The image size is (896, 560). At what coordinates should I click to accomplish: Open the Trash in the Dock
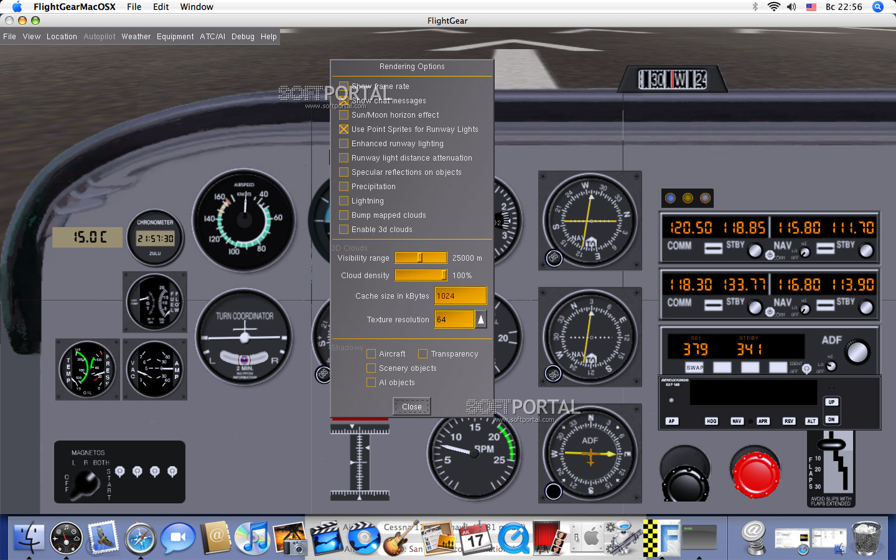tap(866, 538)
